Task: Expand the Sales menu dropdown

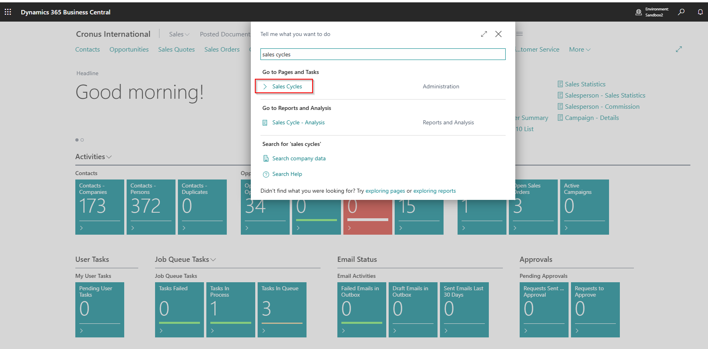Action: click(179, 34)
